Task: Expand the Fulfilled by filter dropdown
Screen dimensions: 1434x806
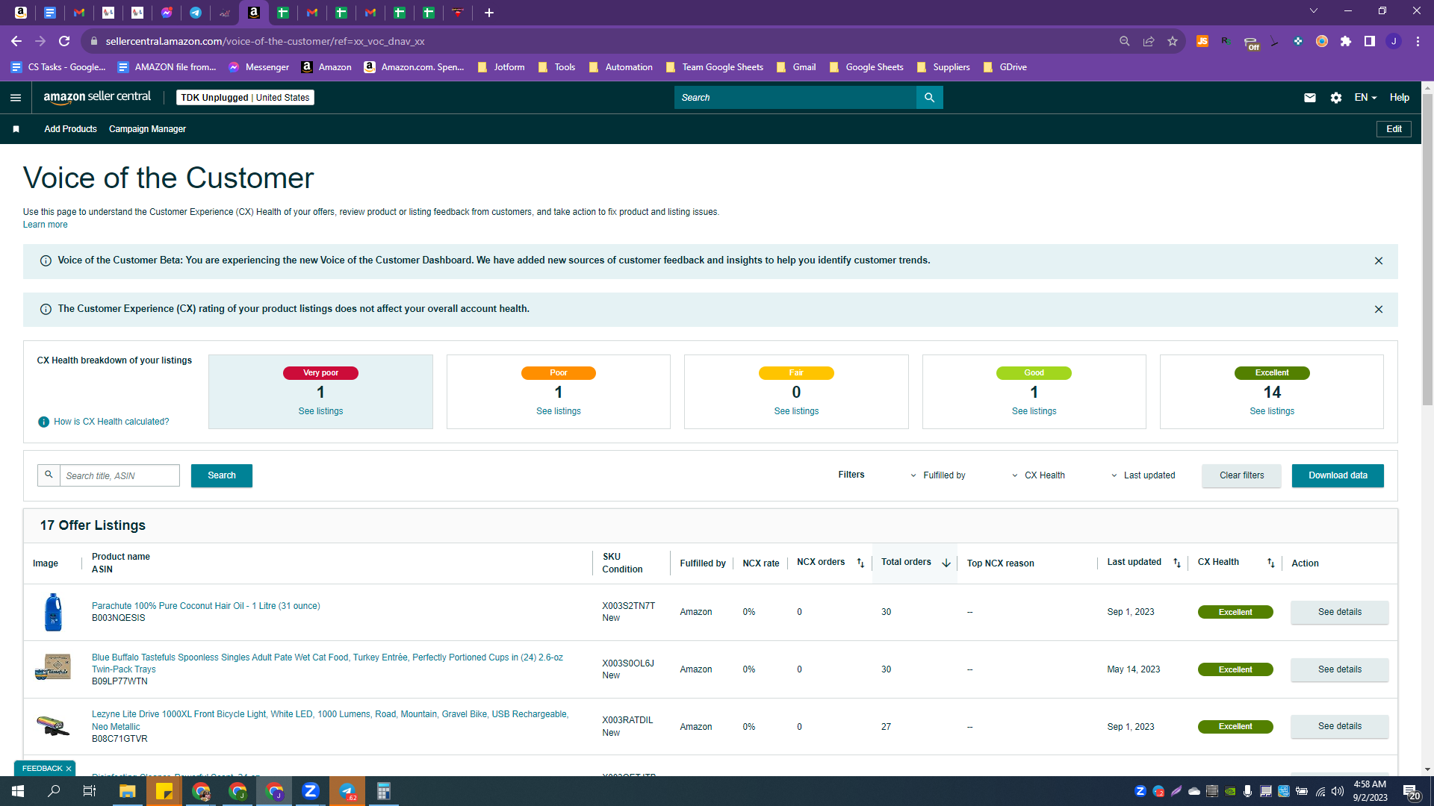Action: (938, 476)
